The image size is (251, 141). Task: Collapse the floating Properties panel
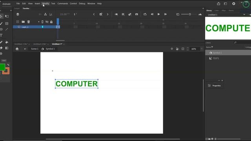(x=219, y=80)
